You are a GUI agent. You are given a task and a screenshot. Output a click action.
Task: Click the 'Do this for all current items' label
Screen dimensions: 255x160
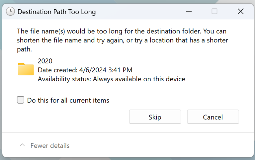68,100
